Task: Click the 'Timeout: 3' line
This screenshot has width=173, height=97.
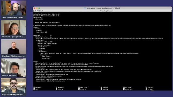Action: 40,30
